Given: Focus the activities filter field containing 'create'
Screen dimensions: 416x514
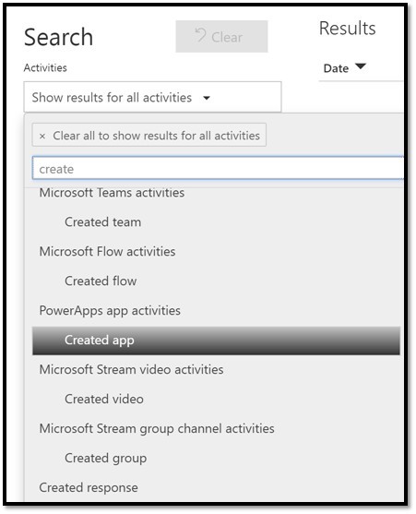Looking at the screenshot, I should tap(218, 169).
